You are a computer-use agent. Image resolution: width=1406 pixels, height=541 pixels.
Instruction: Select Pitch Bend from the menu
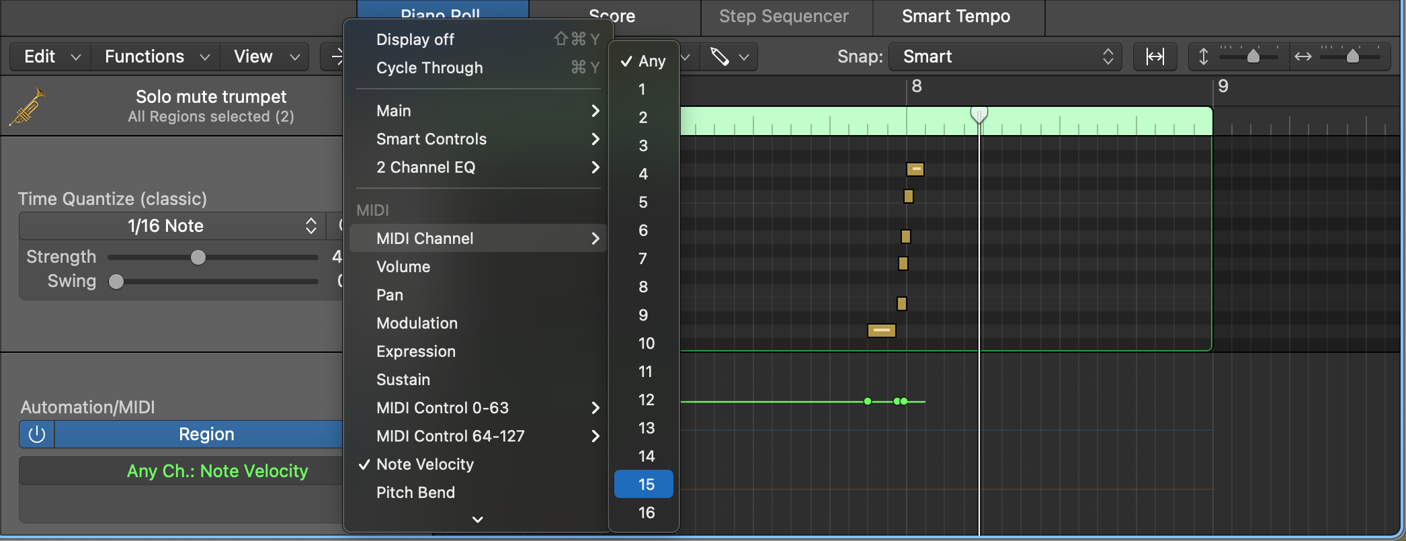tap(415, 493)
